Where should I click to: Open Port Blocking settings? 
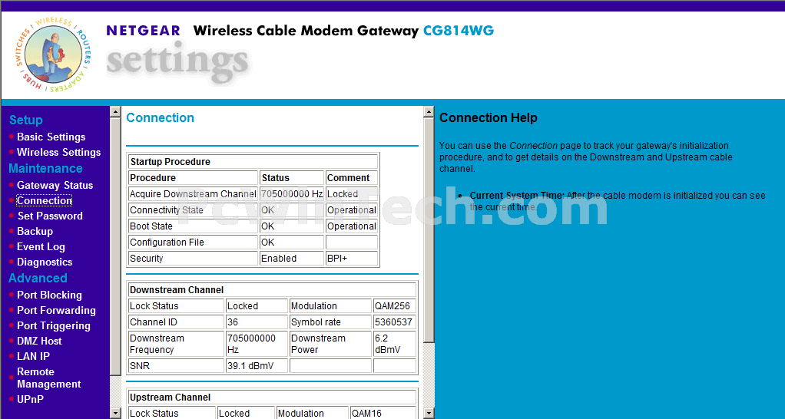(50, 295)
